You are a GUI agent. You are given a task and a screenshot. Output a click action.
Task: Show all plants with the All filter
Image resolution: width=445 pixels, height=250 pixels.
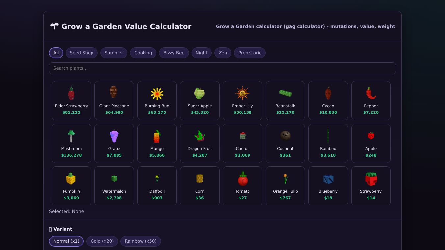[56, 53]
